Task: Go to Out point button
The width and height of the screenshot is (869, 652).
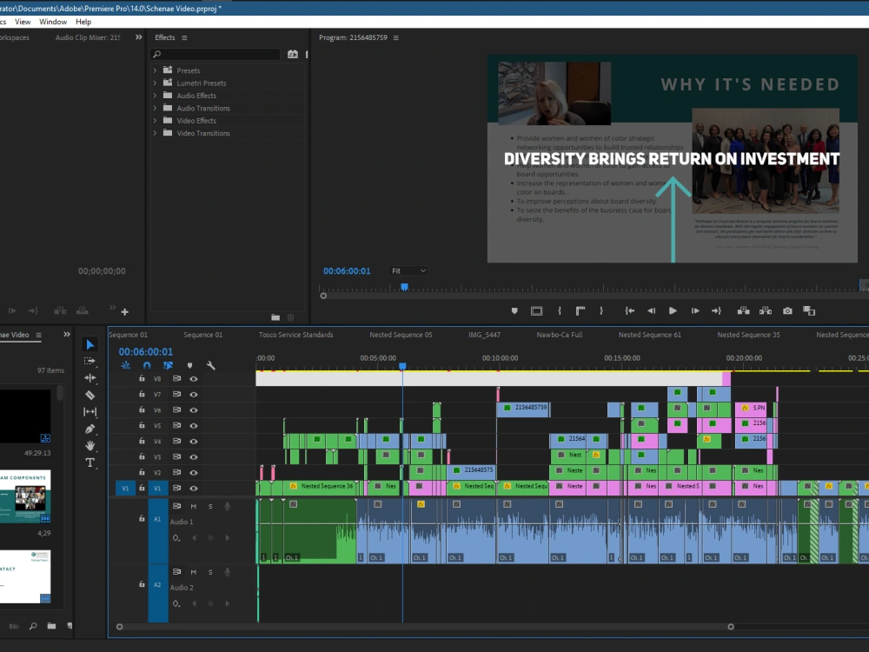Action: point(717,311)
